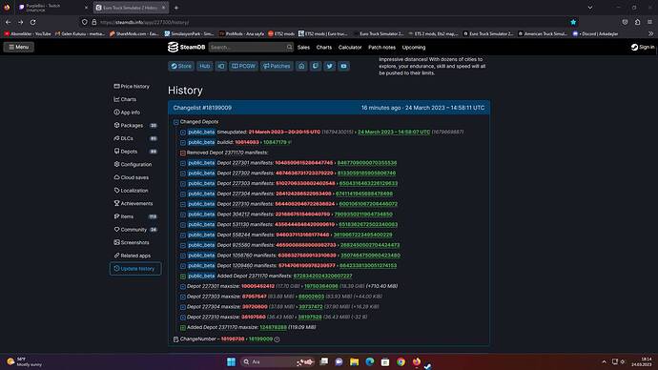Open the Upcoming menu item

414,48
